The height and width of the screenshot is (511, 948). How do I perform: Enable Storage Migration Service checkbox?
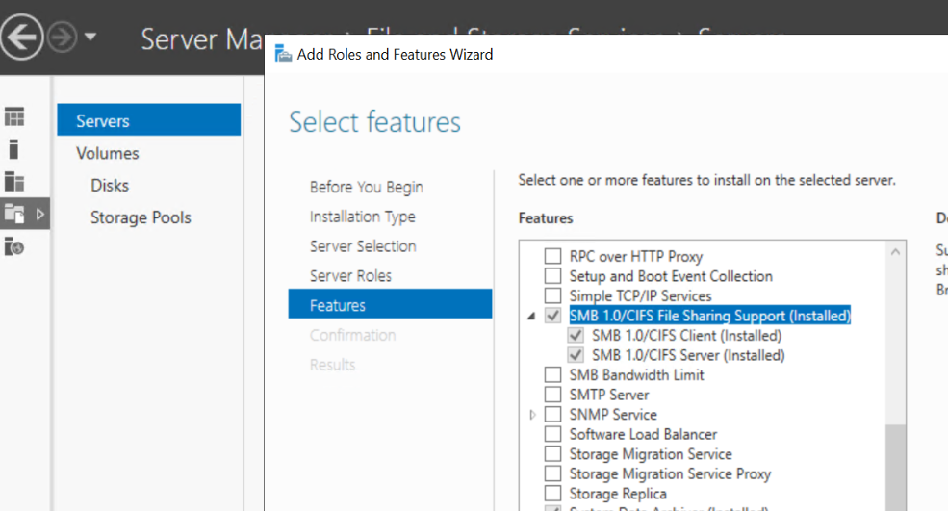[x=552, y=453]
